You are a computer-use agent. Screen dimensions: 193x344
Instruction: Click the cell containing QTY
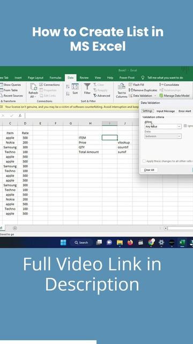pyautogui.click(x=90, y=147)
